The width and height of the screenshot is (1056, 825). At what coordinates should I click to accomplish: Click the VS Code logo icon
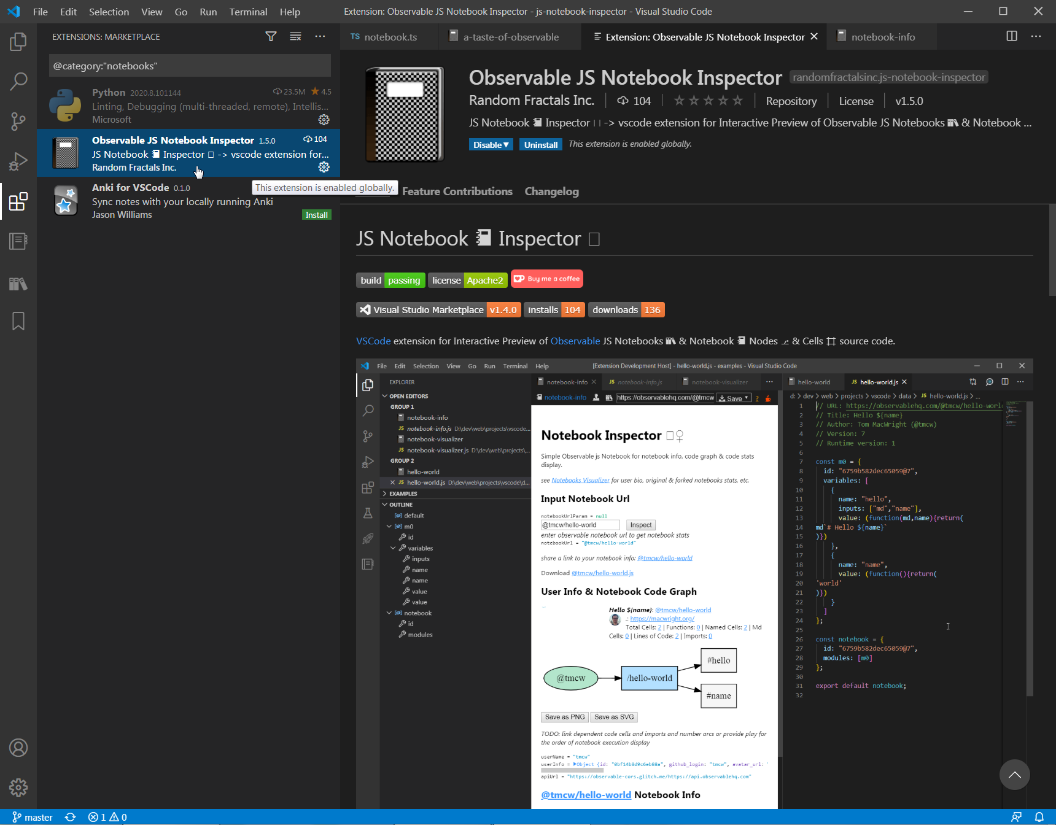(x=14, y=12)
